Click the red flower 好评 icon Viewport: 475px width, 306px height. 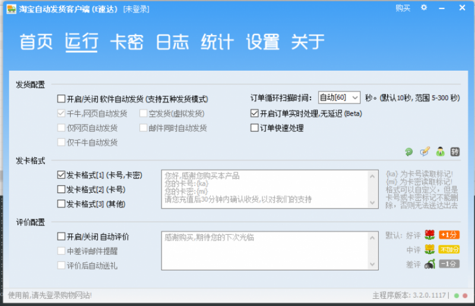tap(429, 234)
